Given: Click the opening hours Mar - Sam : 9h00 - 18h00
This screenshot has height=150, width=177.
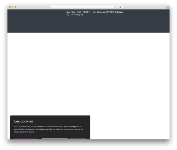Looking at the screenshot, I should (x=77, y=12).
